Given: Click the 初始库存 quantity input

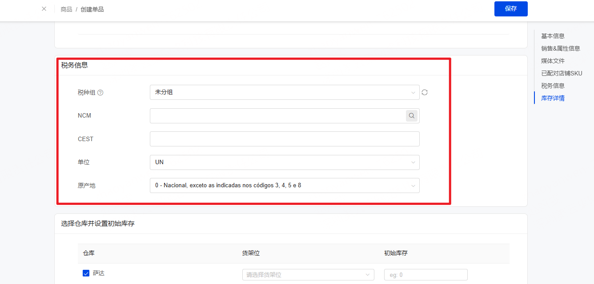Looking at the screenshot, I should [x=425, y=275].
